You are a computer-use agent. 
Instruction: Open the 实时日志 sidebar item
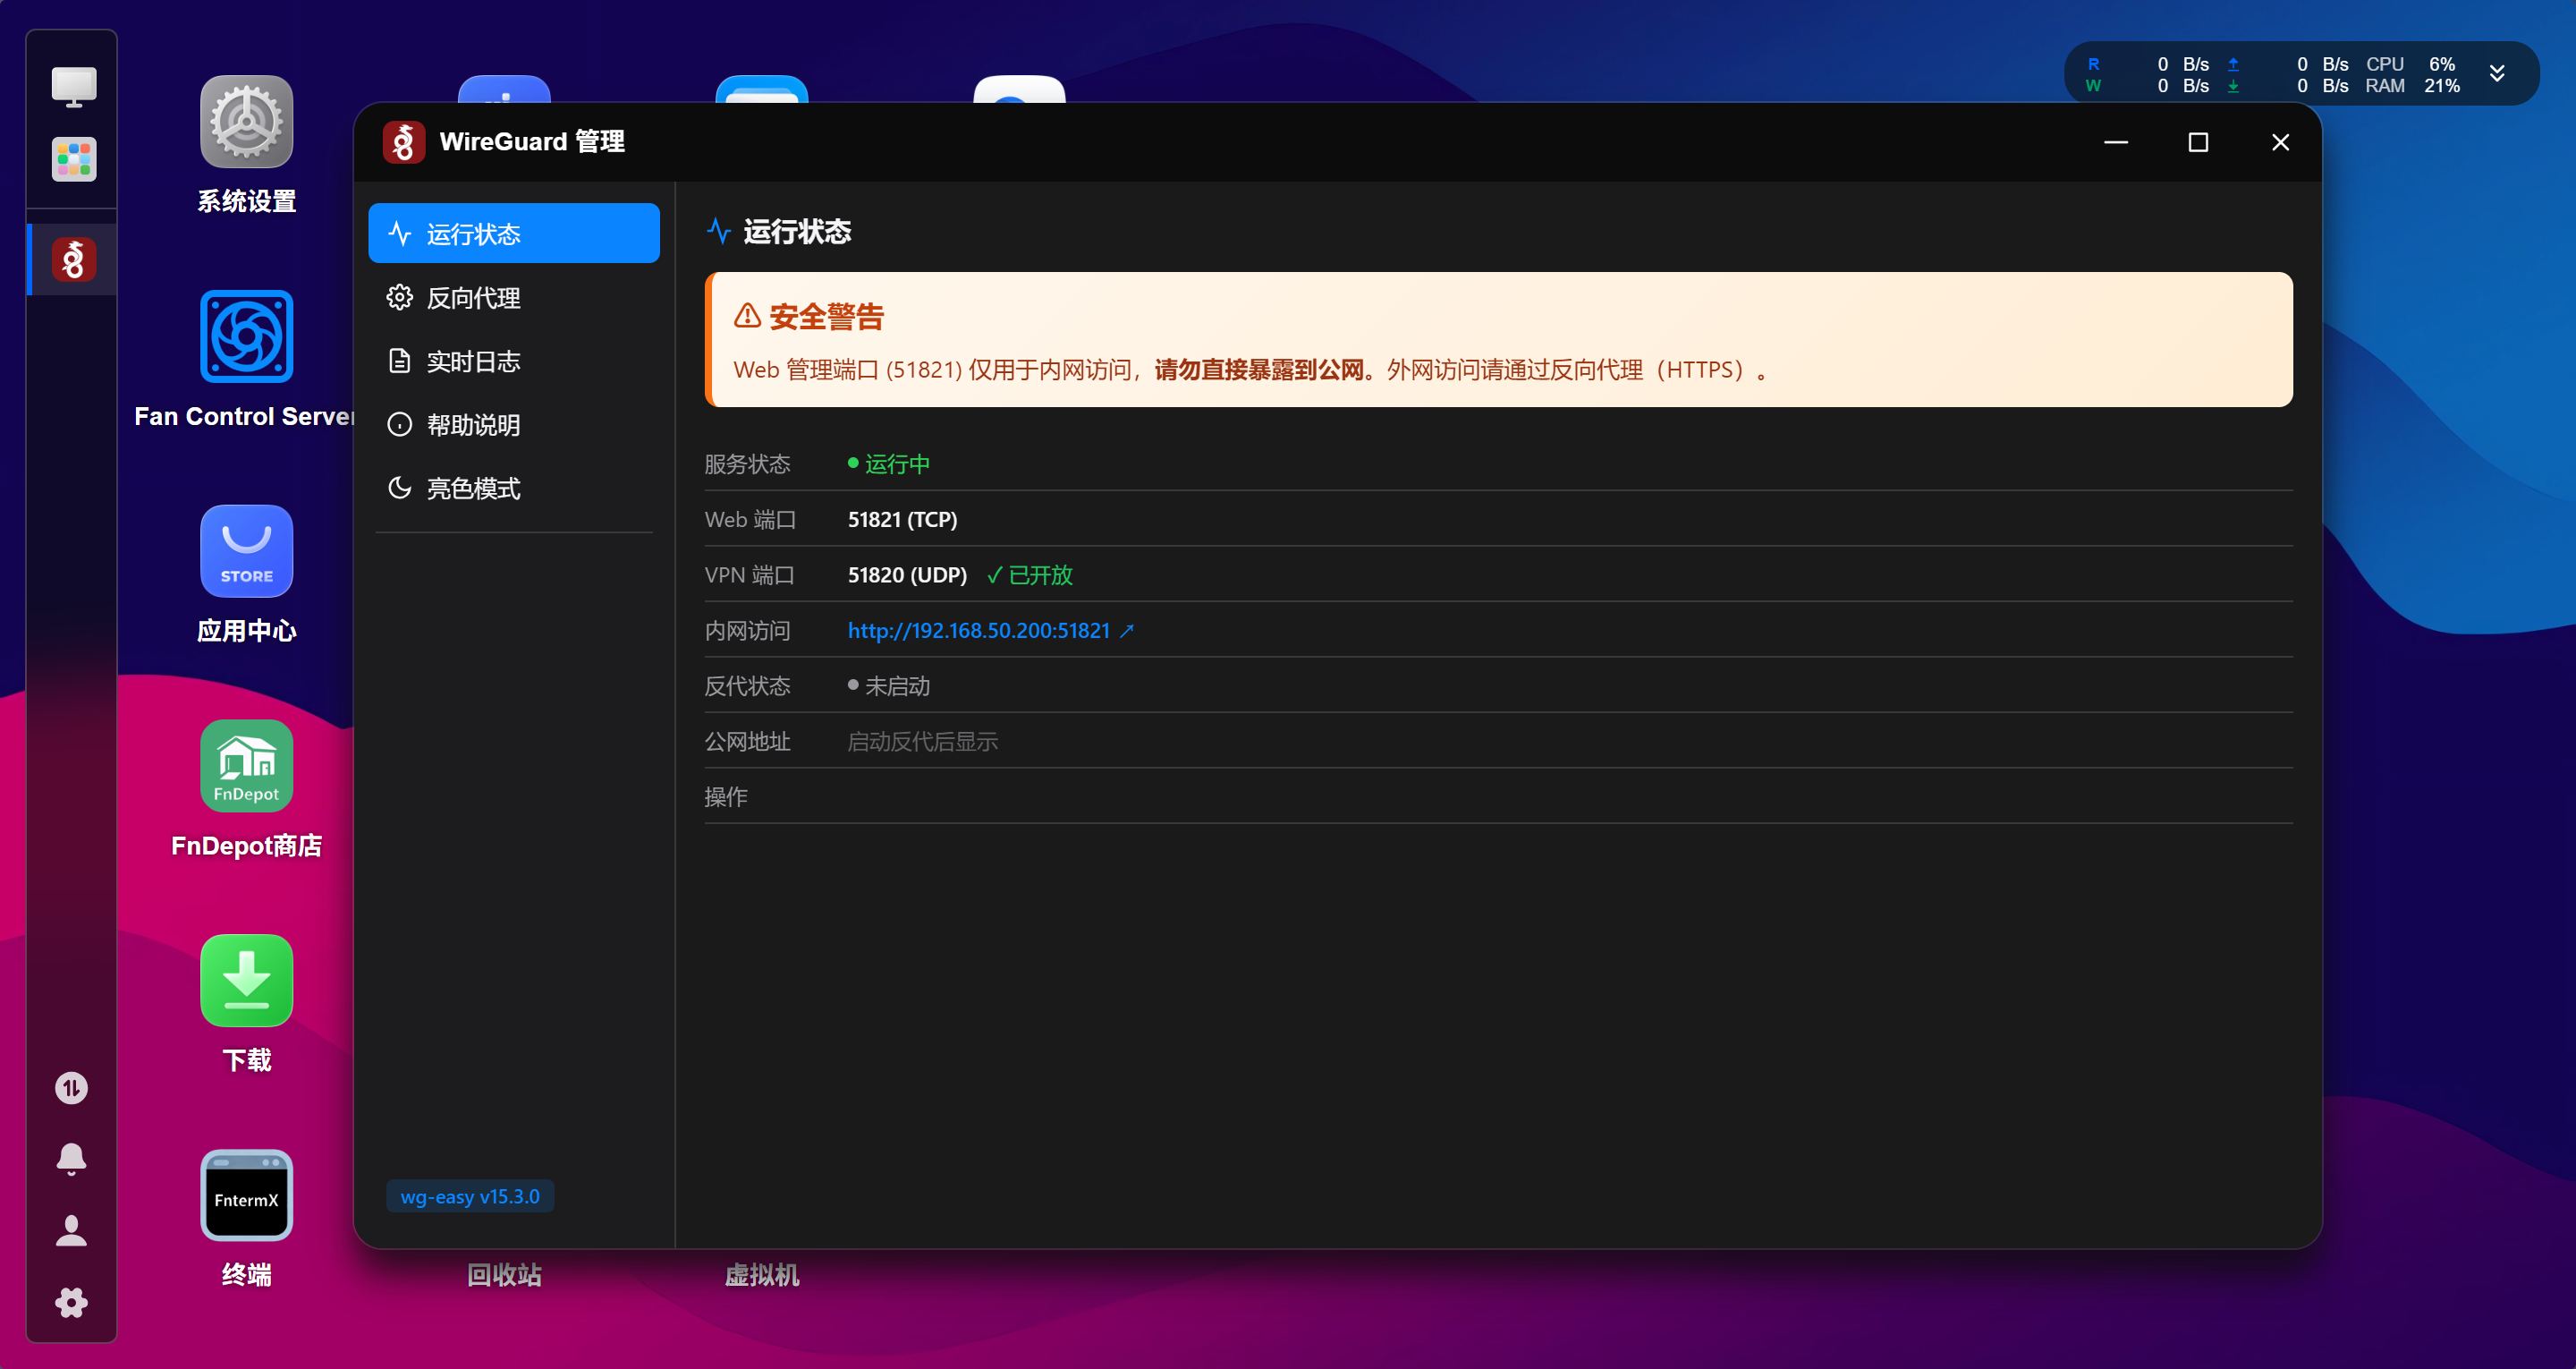[x=513, y=361]
